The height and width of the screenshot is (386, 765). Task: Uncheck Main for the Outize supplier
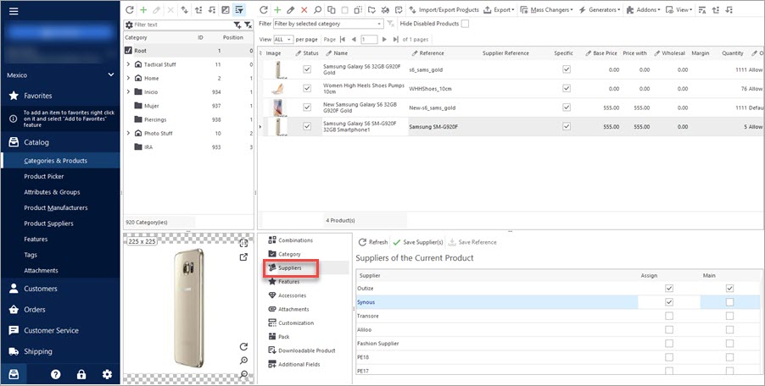click(x=729, y=289)
